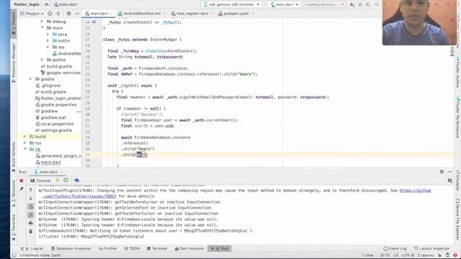Expand the java folder
Image resolution: width=461 pixels, height=259 pixels.
click(48, 35)
